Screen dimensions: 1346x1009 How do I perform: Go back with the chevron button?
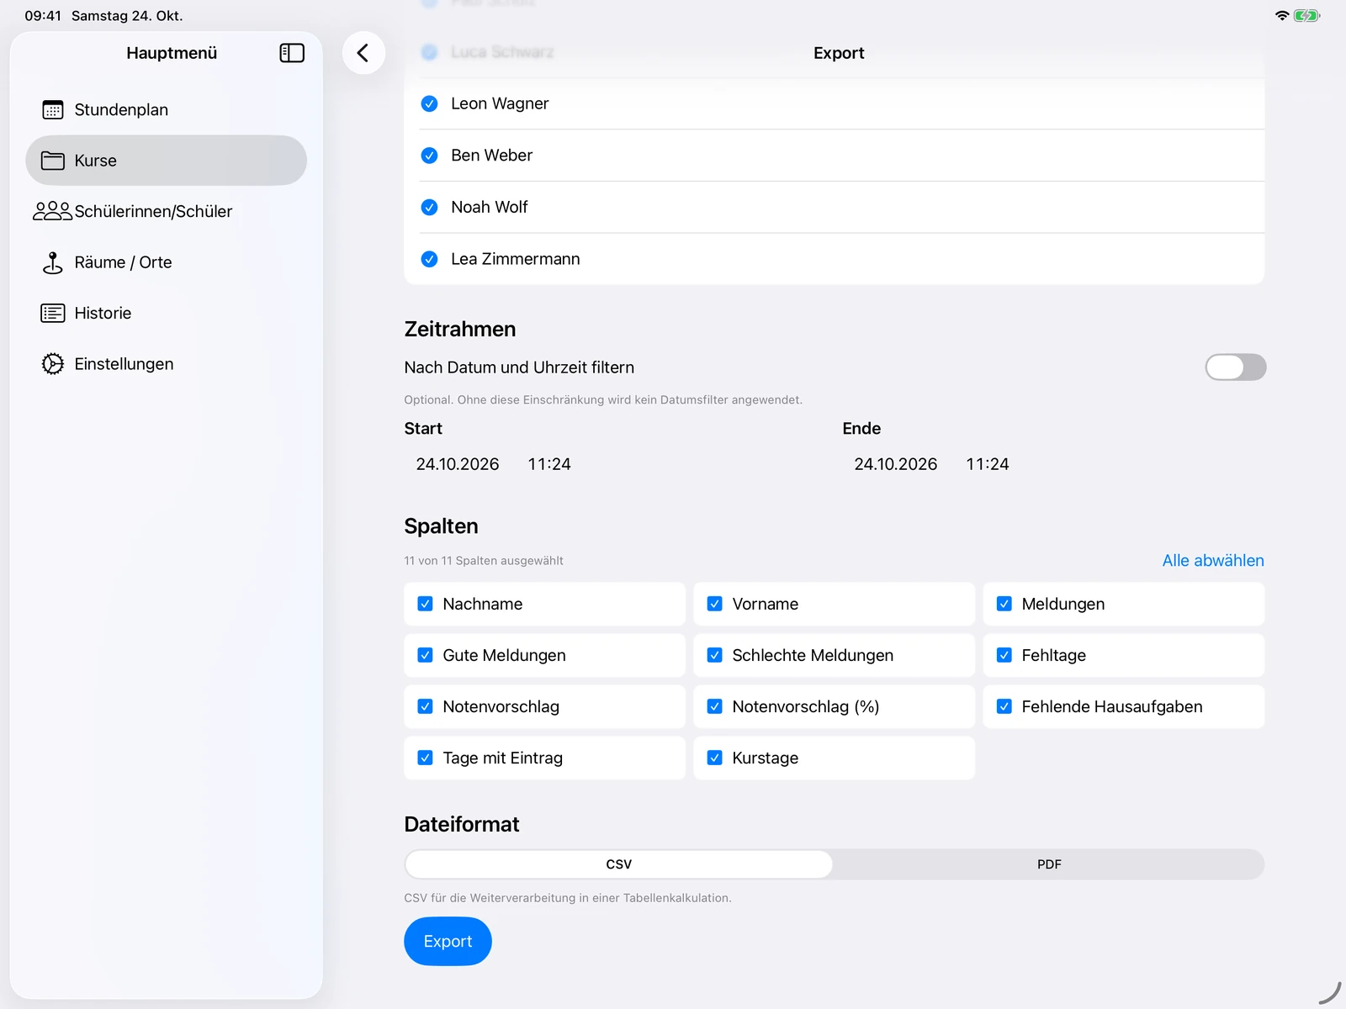tap(363, 53)
